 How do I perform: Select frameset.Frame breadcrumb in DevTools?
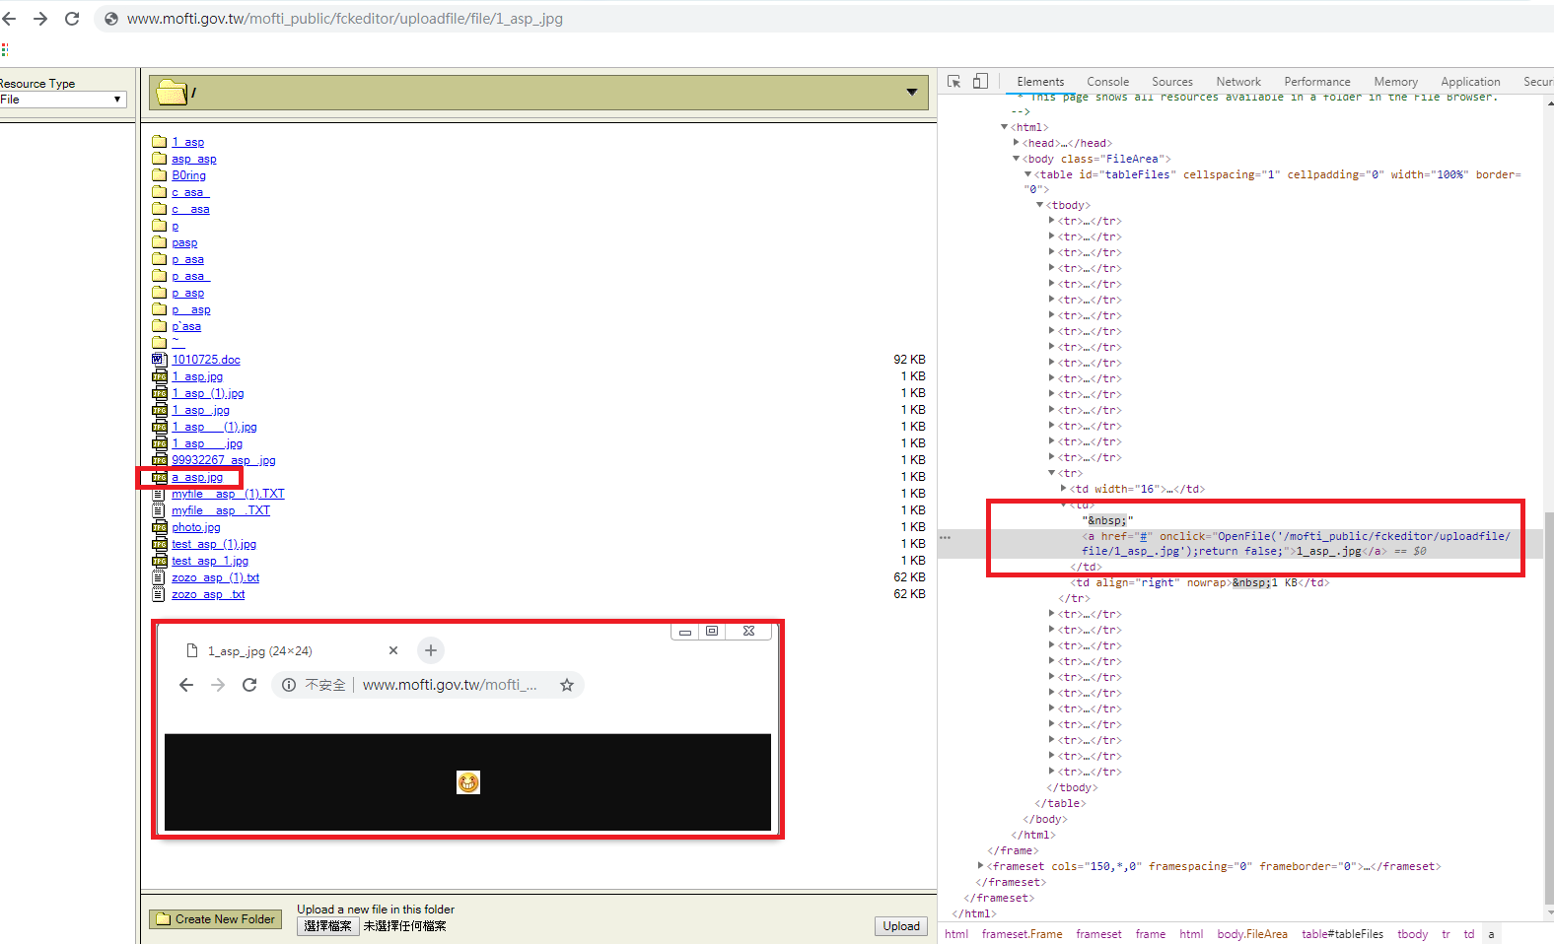(1022, 934)
